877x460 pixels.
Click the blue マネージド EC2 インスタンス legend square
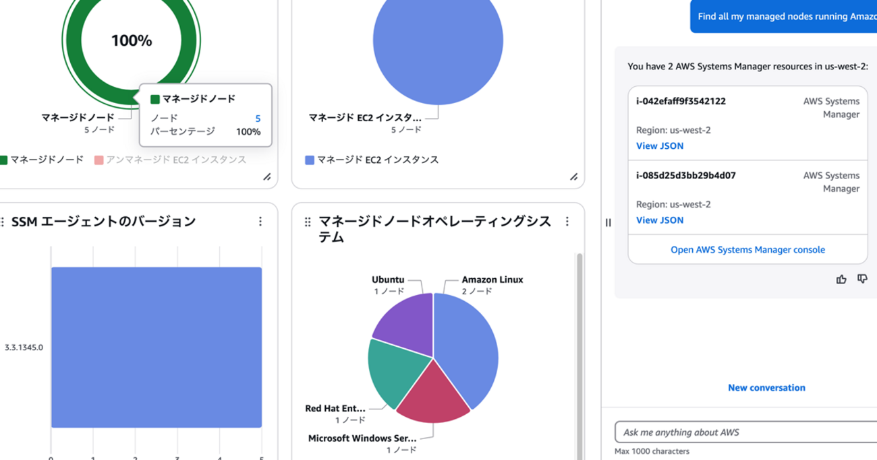click(x=310, y=160)
